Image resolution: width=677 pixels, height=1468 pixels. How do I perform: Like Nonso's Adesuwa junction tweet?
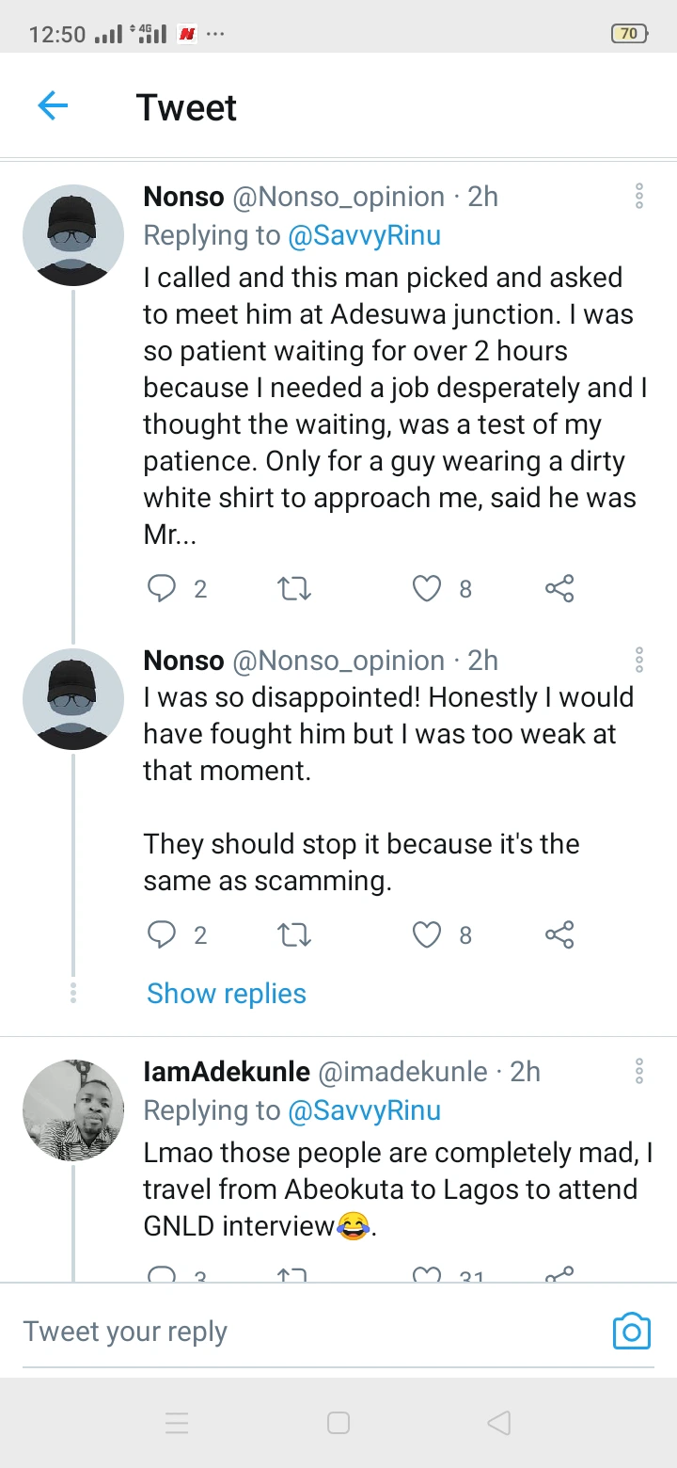tap(427, 589)
